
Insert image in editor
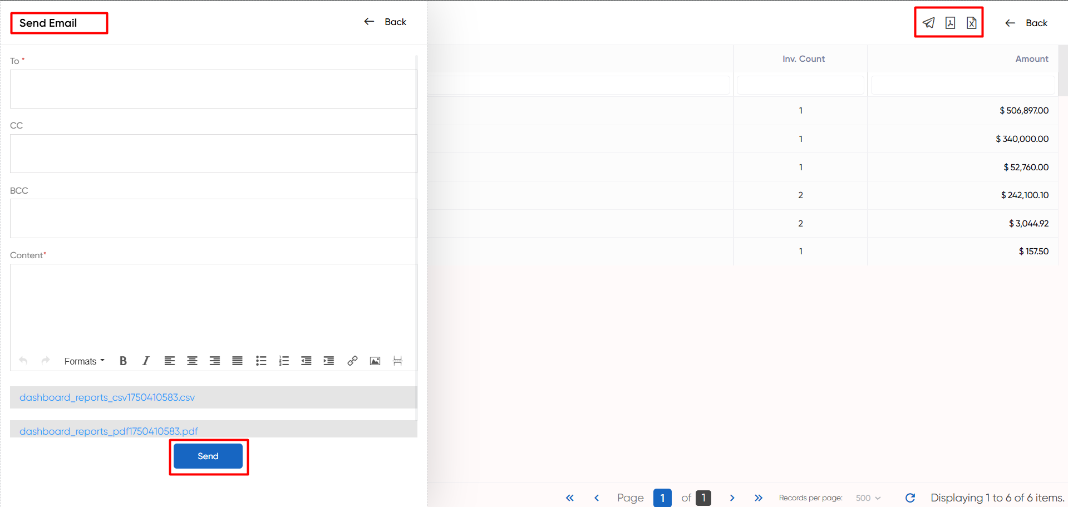tap(375, 361)
